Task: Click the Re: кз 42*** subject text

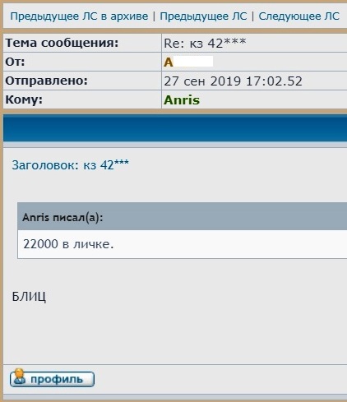Action: 205,43
